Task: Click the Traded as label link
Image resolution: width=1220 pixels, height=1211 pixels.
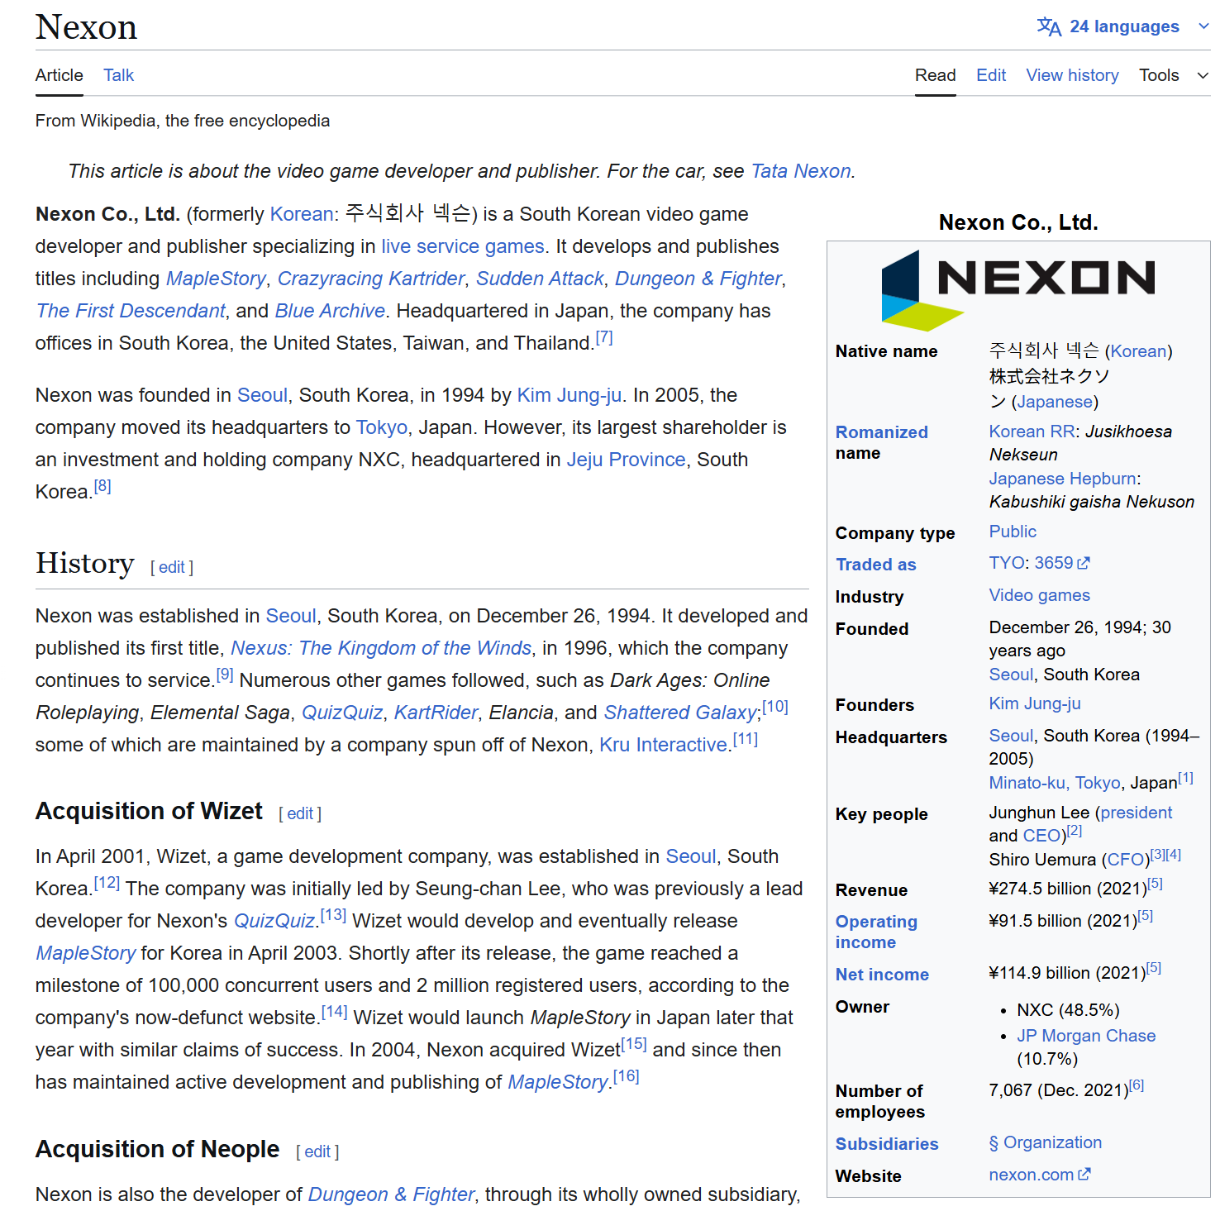Action: [x=876, y=565]
